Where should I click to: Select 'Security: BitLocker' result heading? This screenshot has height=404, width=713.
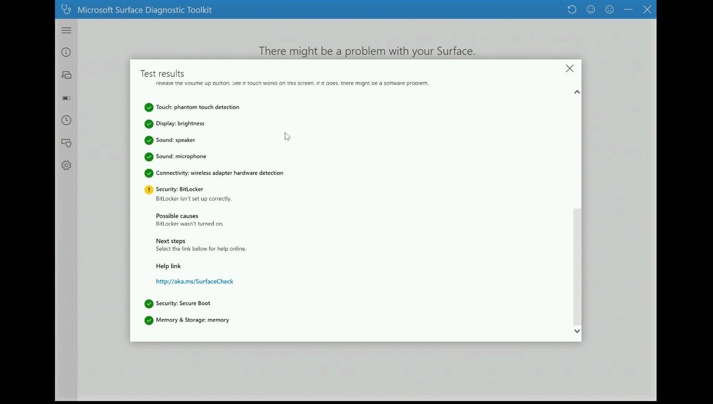pos(180,189)
